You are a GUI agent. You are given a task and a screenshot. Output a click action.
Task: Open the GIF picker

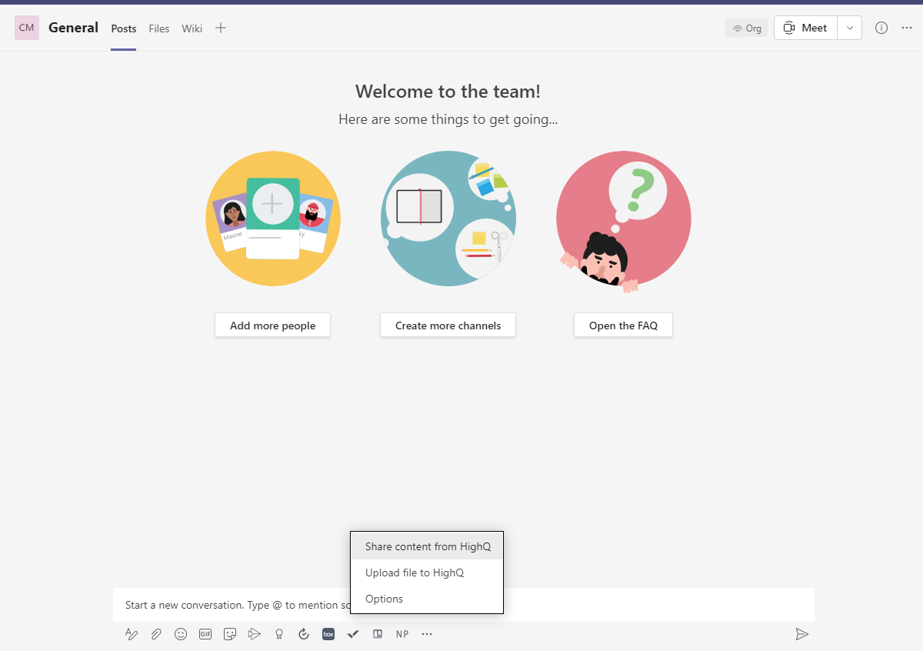point(205,634)
